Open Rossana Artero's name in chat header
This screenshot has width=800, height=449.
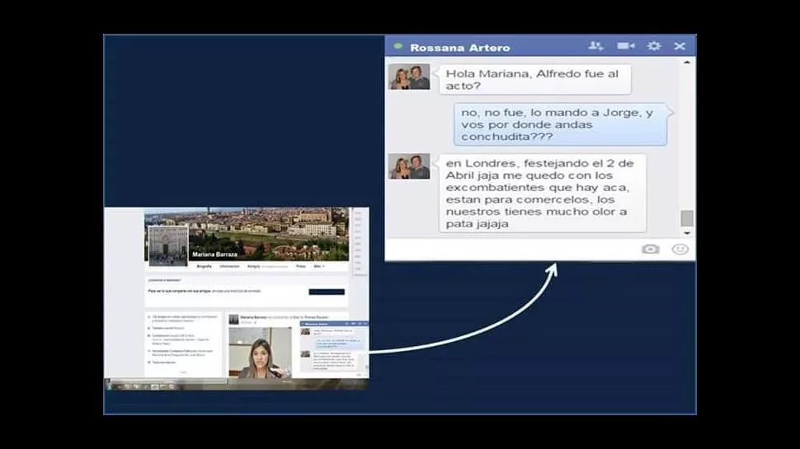(459, 47)
